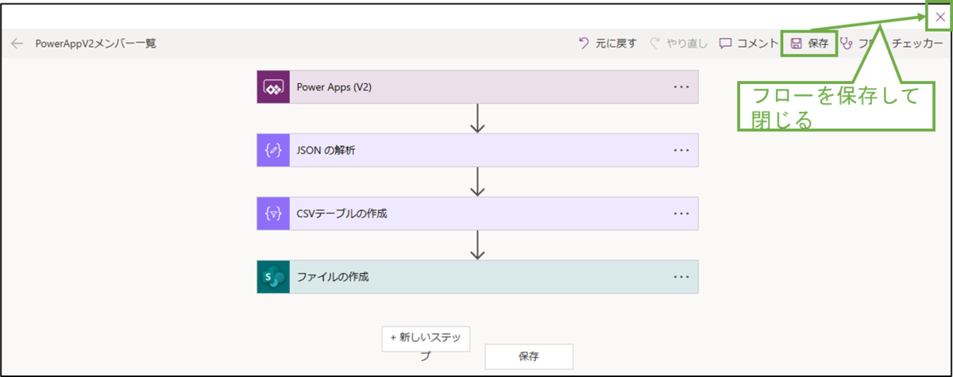Viewport: 953px width, 377px height.
Task: Click the back arrow next to the flow name
Action: click(17, 44)
